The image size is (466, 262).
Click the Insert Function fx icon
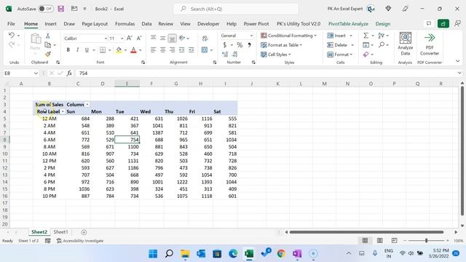(69, 73)
